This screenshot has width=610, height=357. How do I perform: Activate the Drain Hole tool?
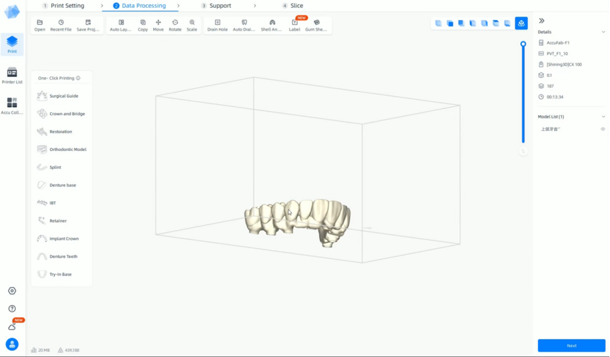(217, 25)
